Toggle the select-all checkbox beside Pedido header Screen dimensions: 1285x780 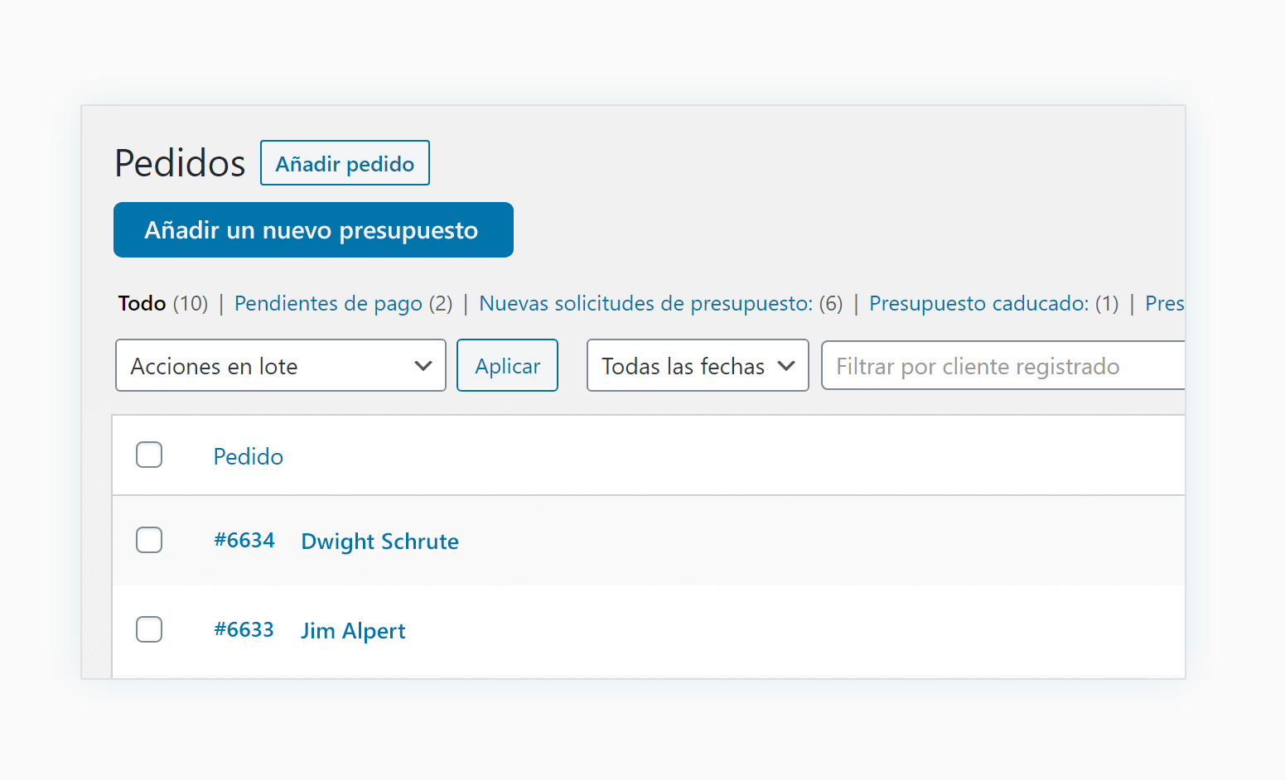pos(149,455)
